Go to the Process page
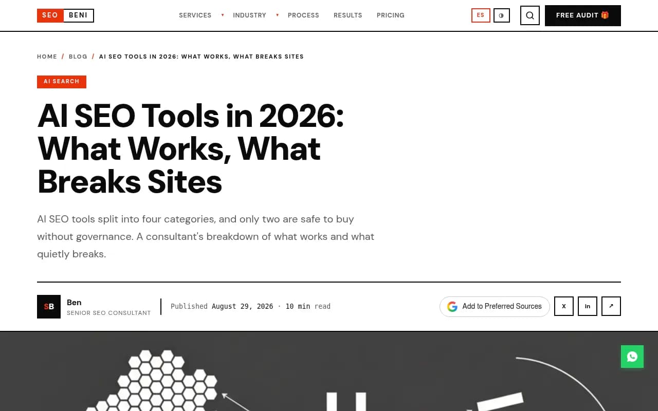Screen dimensions: 658x411 click(303, 15)
